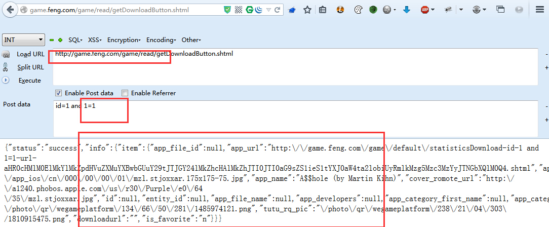Toggle the Enable Referrer checkbox
549x227 pixels.
[x=125, y=93]
